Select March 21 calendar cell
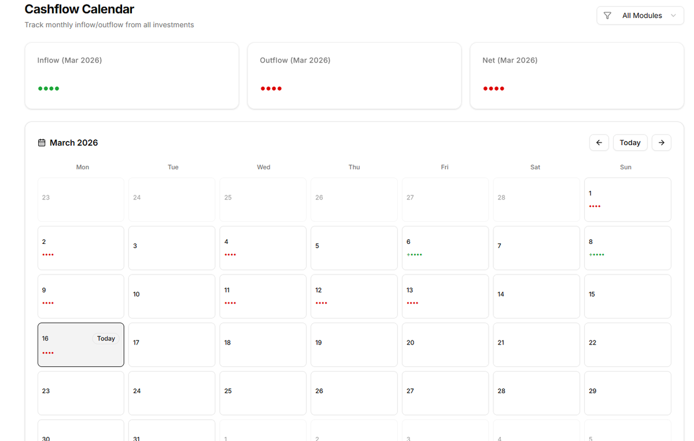This screenshot has width=694, height=441. (x=537, y=344)
